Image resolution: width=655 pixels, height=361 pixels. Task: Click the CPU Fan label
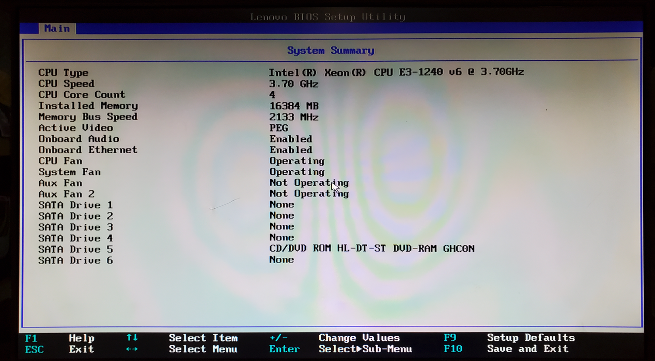(60, 161)
